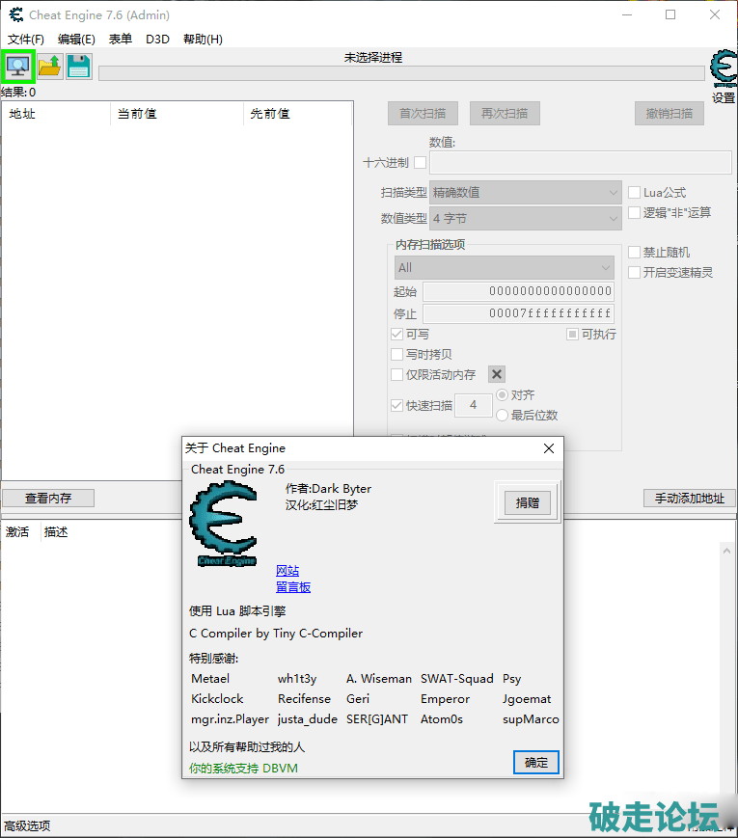Click the X icon beside 仅限活动内存
This screenshot has width=738, height=838.
[496, 374]
